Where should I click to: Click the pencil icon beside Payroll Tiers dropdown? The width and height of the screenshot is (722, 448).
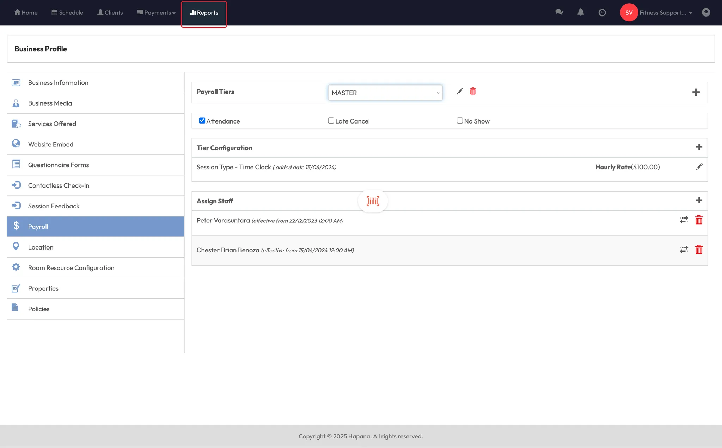pyautogui.click(x=460, y=92)
